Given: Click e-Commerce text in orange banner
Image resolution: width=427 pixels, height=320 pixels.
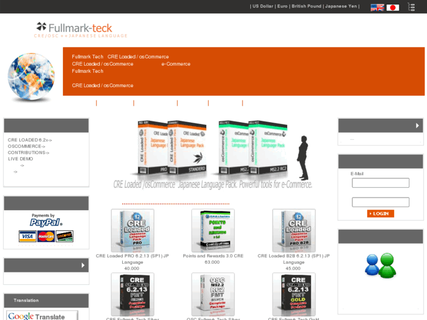Looking at the screenshot, I should (176, 64).
